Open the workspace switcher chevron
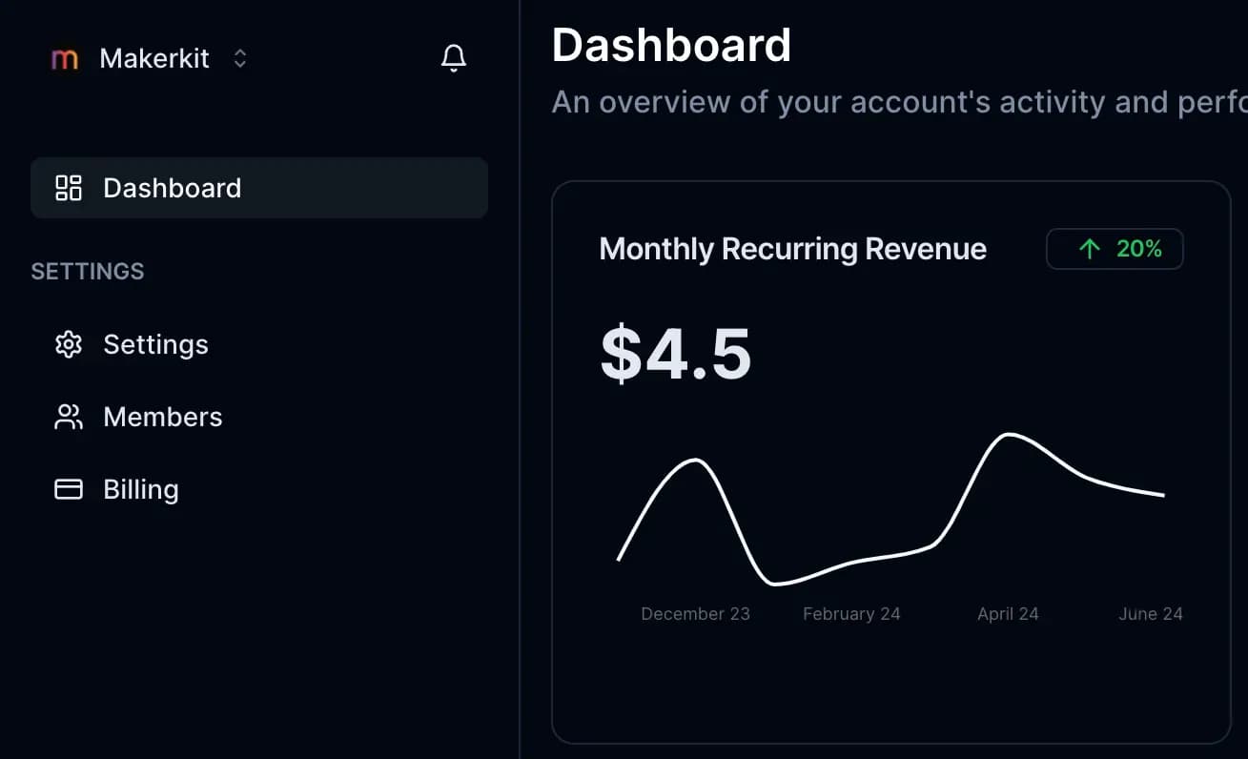The image size is (1248, 759). pyautogui.click(x=238, y=58)
